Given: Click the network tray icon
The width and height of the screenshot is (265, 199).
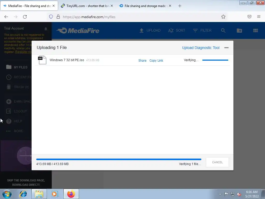Looking at the screenshot, I should point(233,194).
